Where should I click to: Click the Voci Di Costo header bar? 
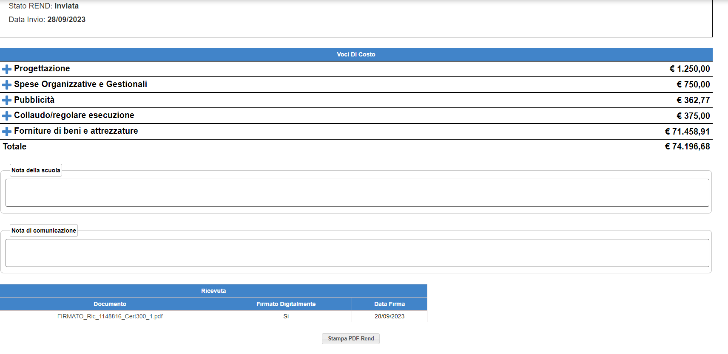point(356,54)
